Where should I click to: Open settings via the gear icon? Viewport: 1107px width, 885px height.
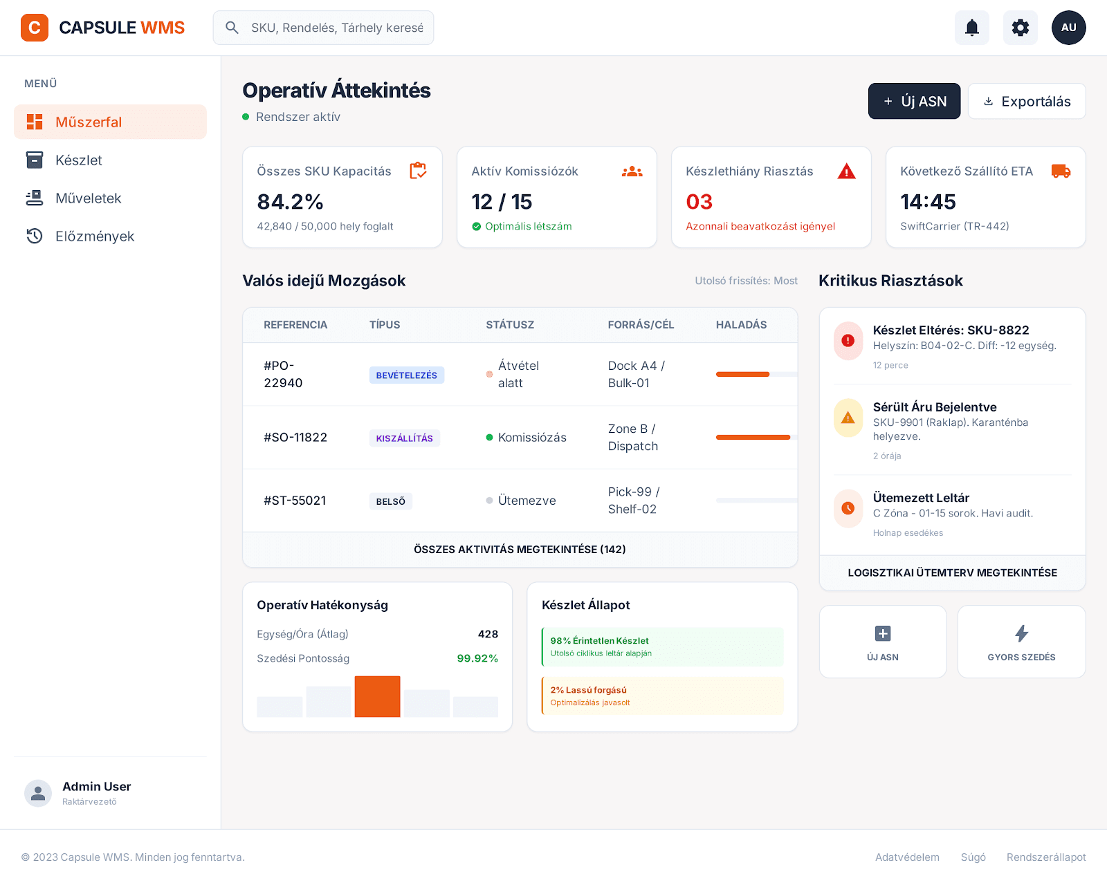point(1020,28)
